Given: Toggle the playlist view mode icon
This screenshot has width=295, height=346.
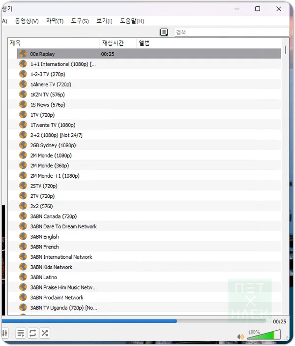Looking at the screenshot, I should (164, 32).
